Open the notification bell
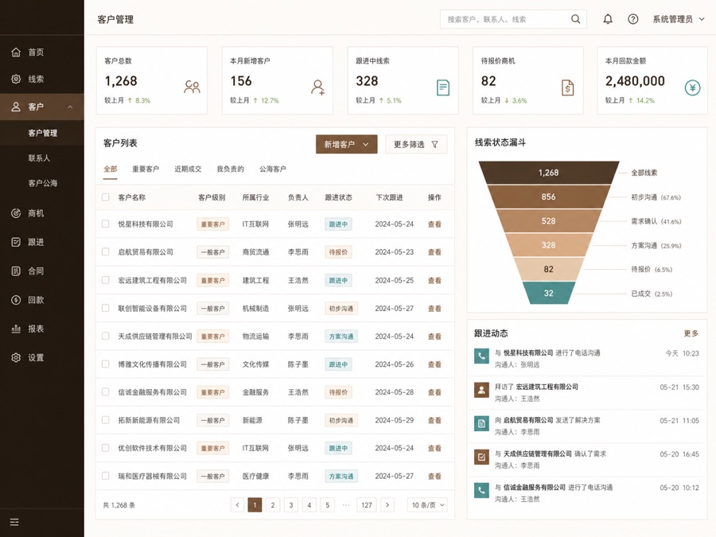716x537 pixels. (x=608, y=19)
